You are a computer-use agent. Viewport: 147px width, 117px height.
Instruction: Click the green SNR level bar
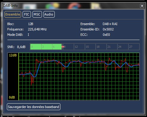point(46,47)
